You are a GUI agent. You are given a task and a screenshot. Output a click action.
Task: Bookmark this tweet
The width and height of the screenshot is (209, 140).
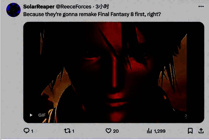coord(190,131)
